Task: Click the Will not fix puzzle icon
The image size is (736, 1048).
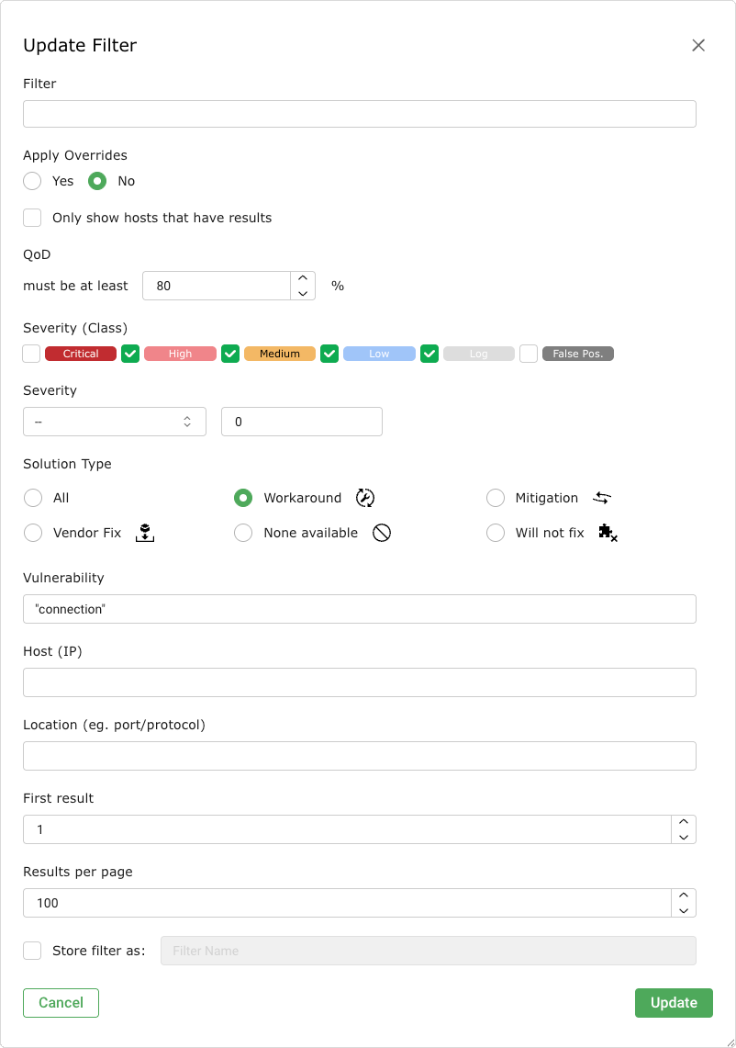Action: coord(608,533)
